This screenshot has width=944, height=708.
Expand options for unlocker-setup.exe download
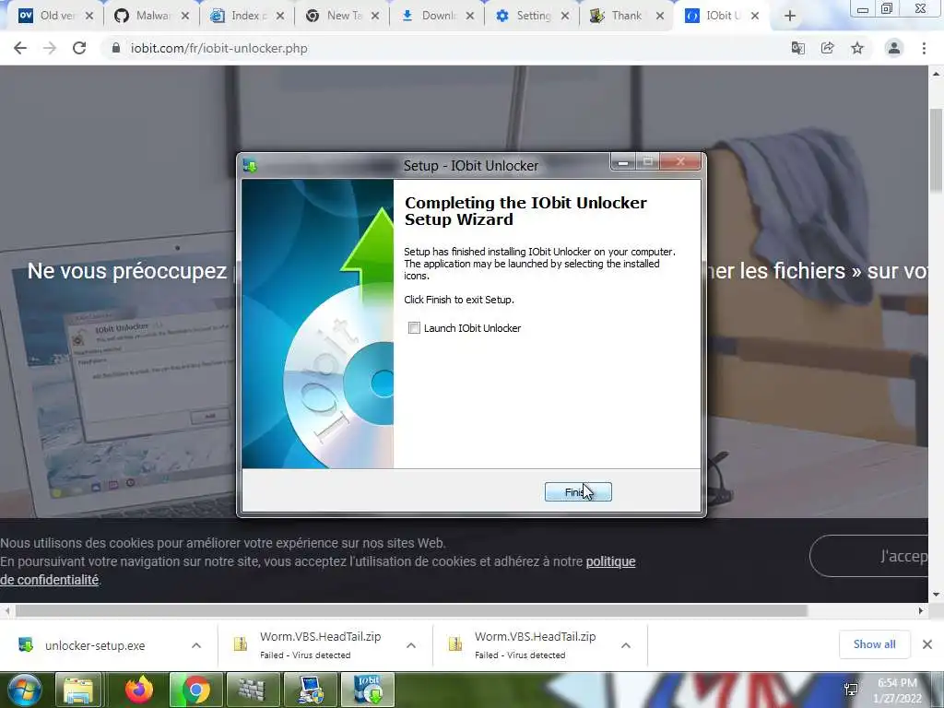196,645
